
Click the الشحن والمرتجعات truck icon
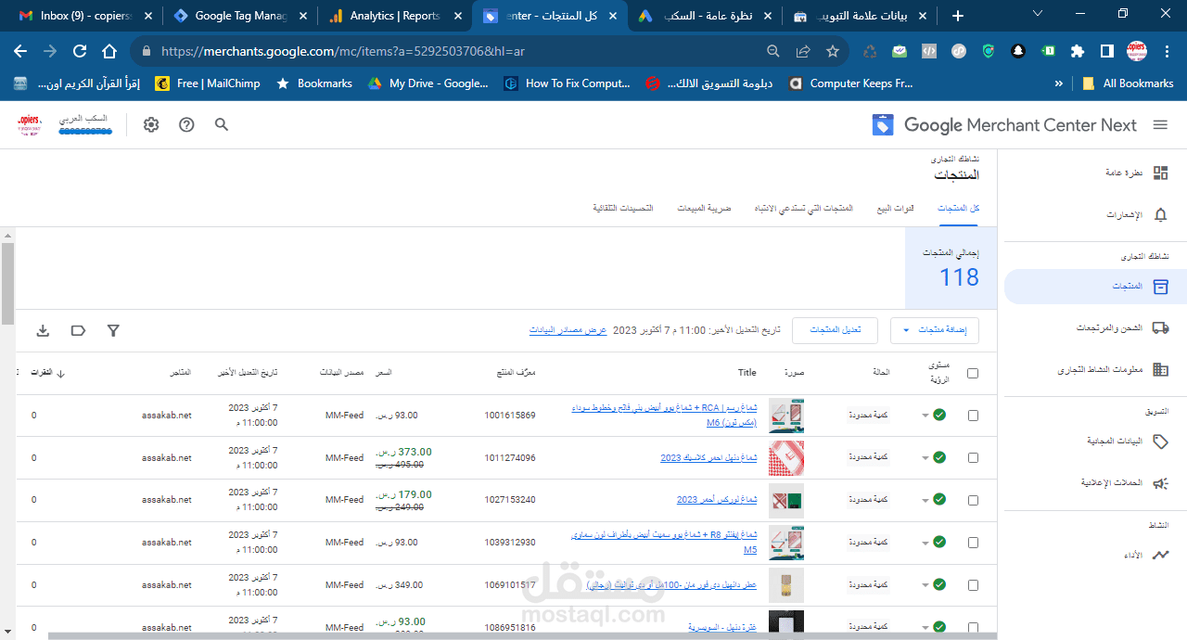point(1160,327)
